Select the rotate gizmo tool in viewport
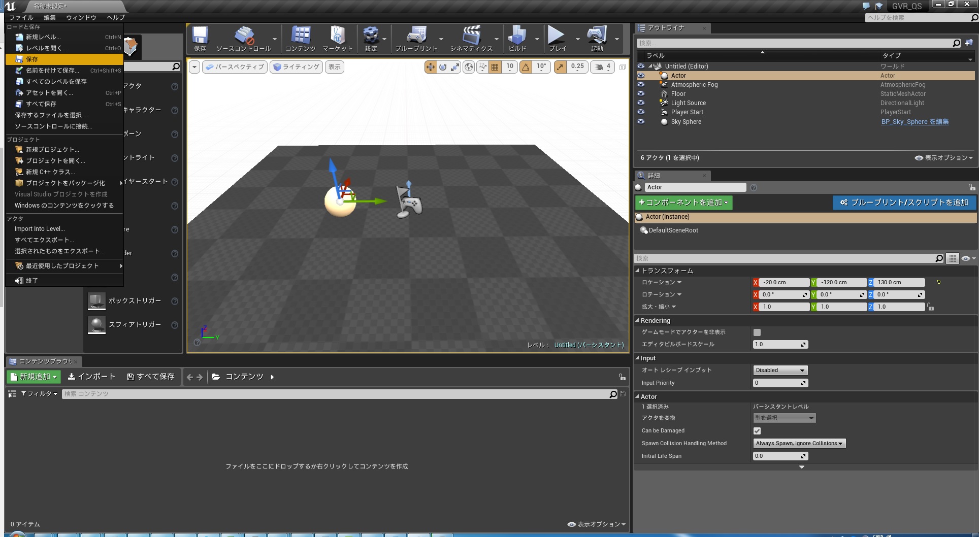Screen dimensions: 979x537 (x=443, y=67)
